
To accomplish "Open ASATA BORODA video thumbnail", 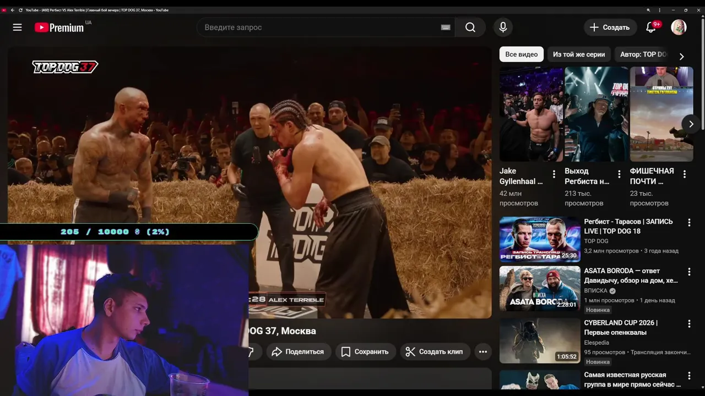I will (x=540, y=289).
